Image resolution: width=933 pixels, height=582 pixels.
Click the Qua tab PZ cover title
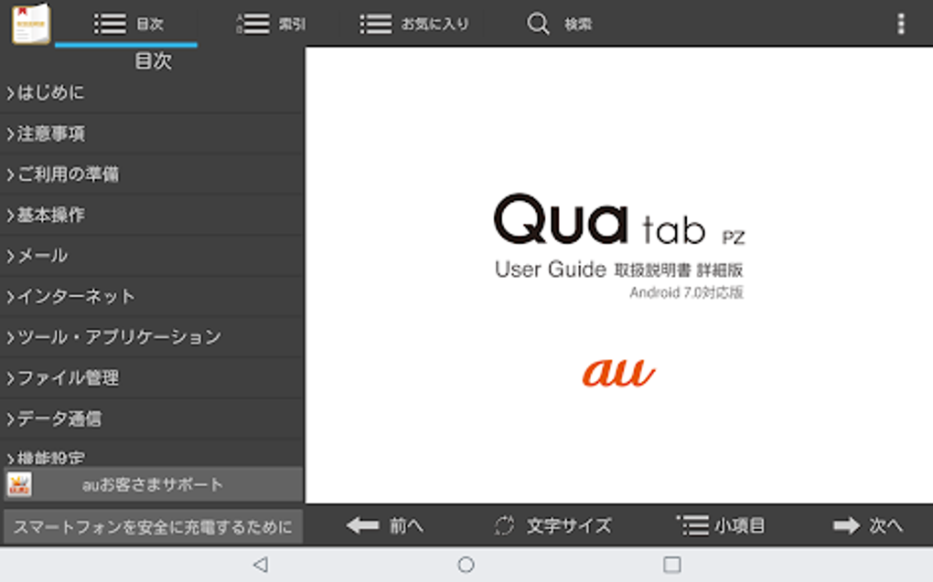click(619, 220)
